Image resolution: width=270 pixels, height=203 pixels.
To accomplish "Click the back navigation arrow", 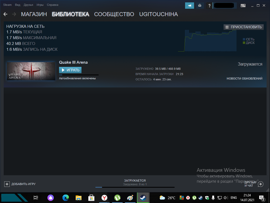I will click(x=5, y=14).
